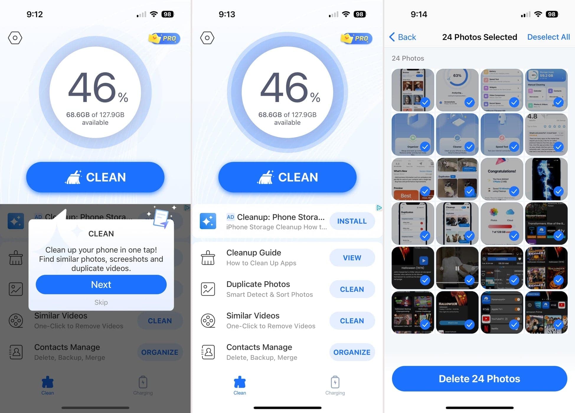Tap the Charging icon in bottom tab bar

tap(335, 382)
